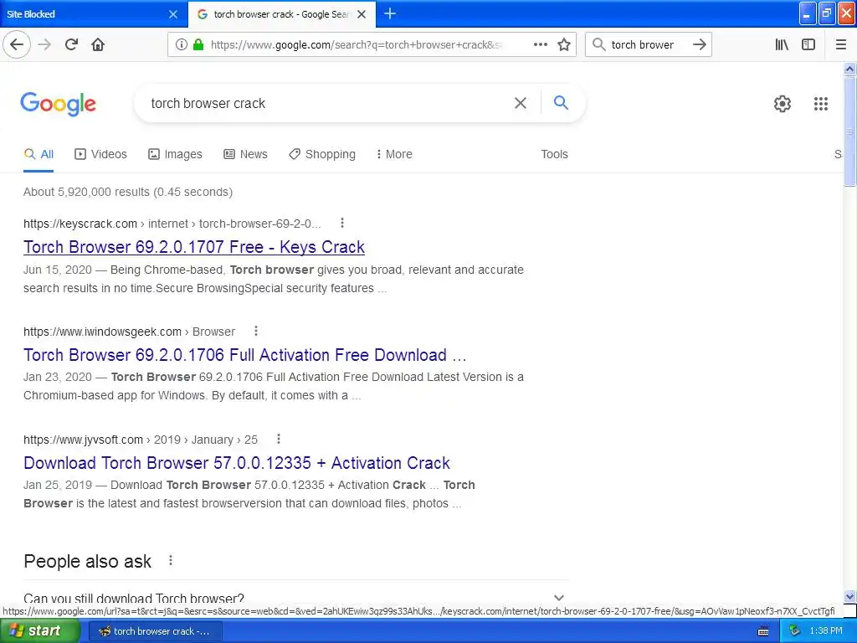This screenshot has height=643, width=857.
Task: Open the Firefox hamburger menu
Action: pyautogui.click(x=841, y=44)
